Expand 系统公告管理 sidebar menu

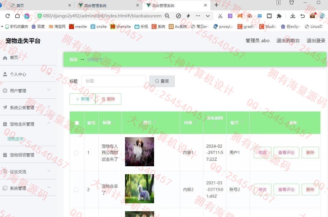pyautogui.click(x=28, y=108)
